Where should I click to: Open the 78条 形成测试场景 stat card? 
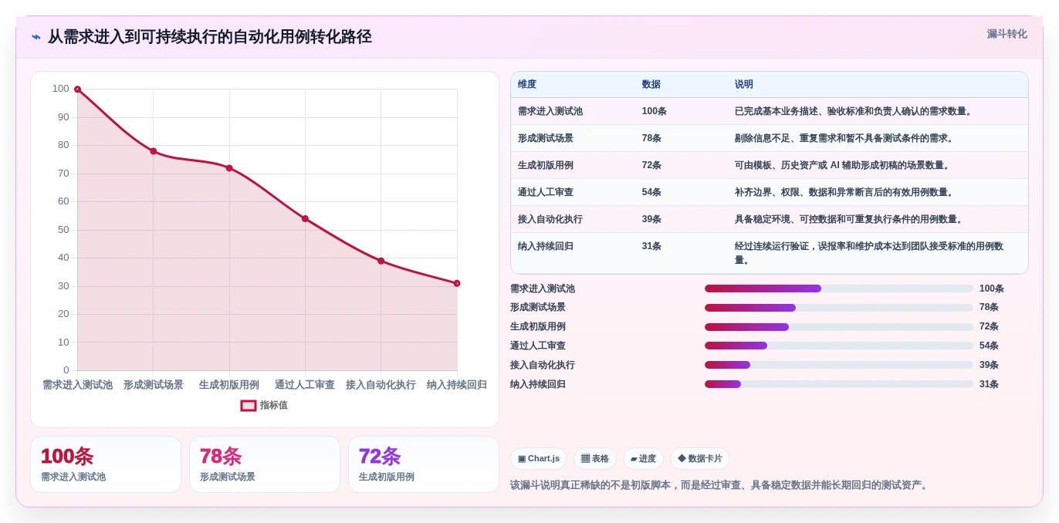pos(265,464)
